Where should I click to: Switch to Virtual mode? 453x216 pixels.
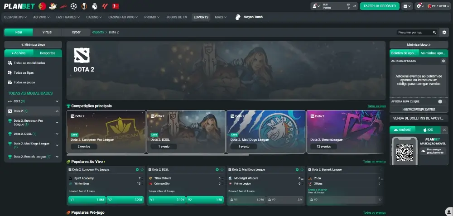tap(48, 32)
